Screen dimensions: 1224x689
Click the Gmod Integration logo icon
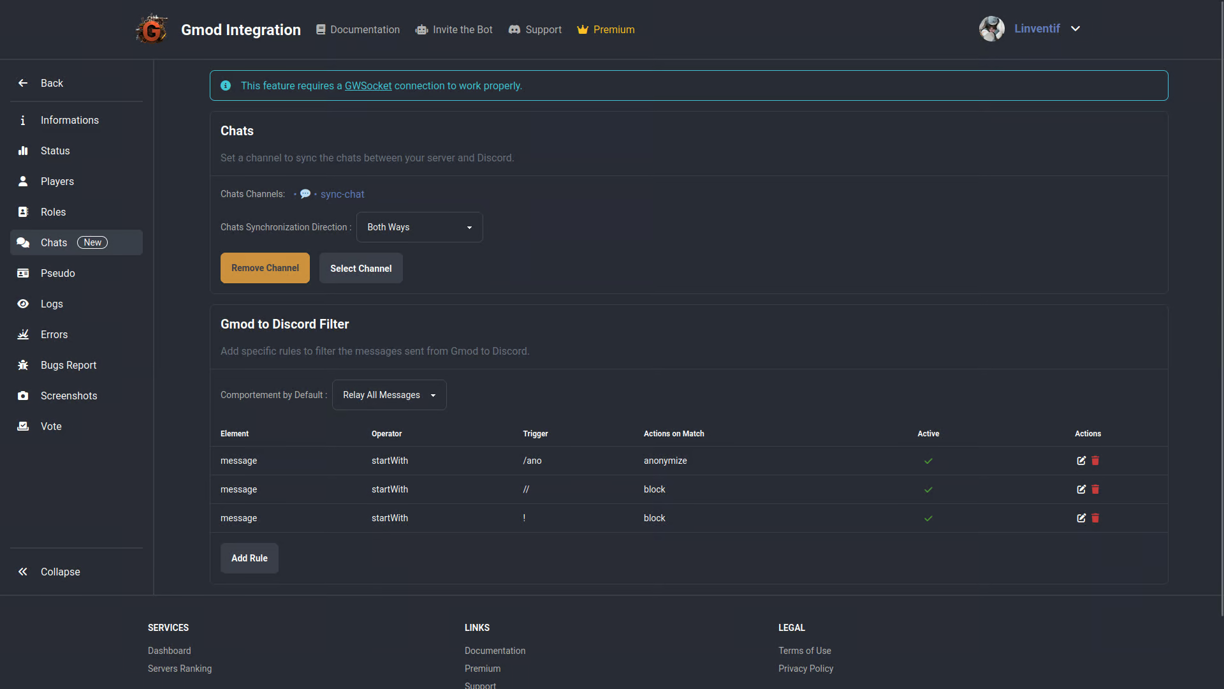point(152,29)
